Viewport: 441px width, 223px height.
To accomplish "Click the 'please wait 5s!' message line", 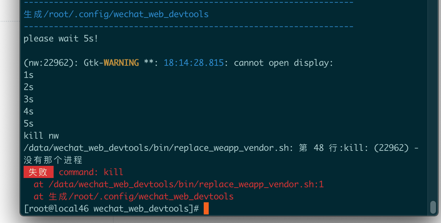I will [x=60, y=38].
